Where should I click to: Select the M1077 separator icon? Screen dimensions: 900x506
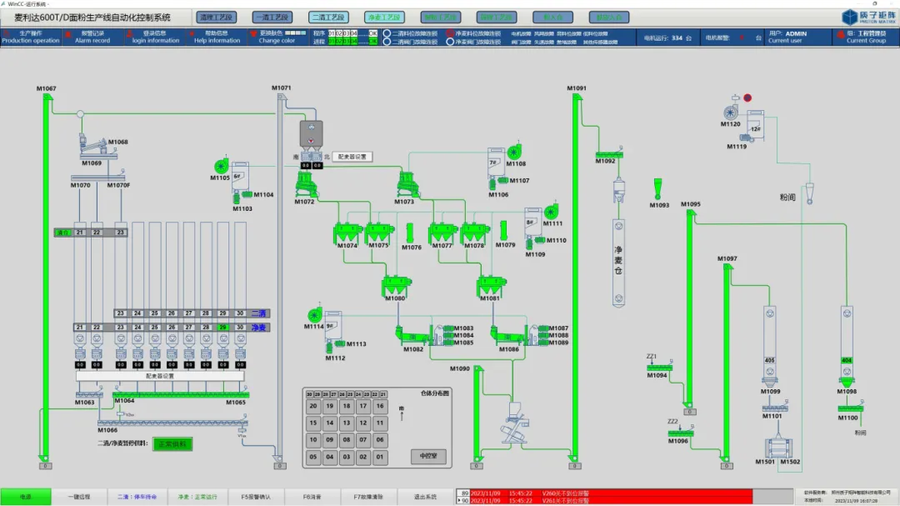442,233
